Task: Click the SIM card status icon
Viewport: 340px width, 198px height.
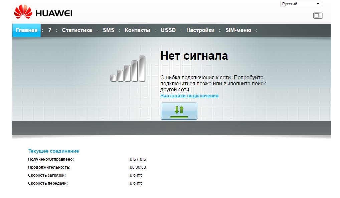Action: click(x=318, y=16)
